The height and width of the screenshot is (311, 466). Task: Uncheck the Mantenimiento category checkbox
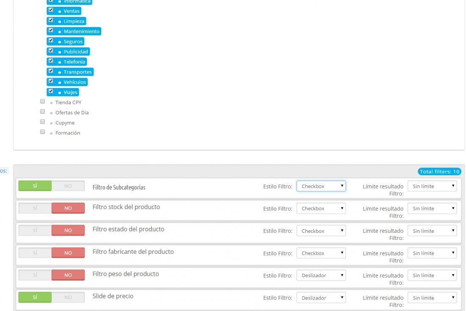(x=51, y=30)
